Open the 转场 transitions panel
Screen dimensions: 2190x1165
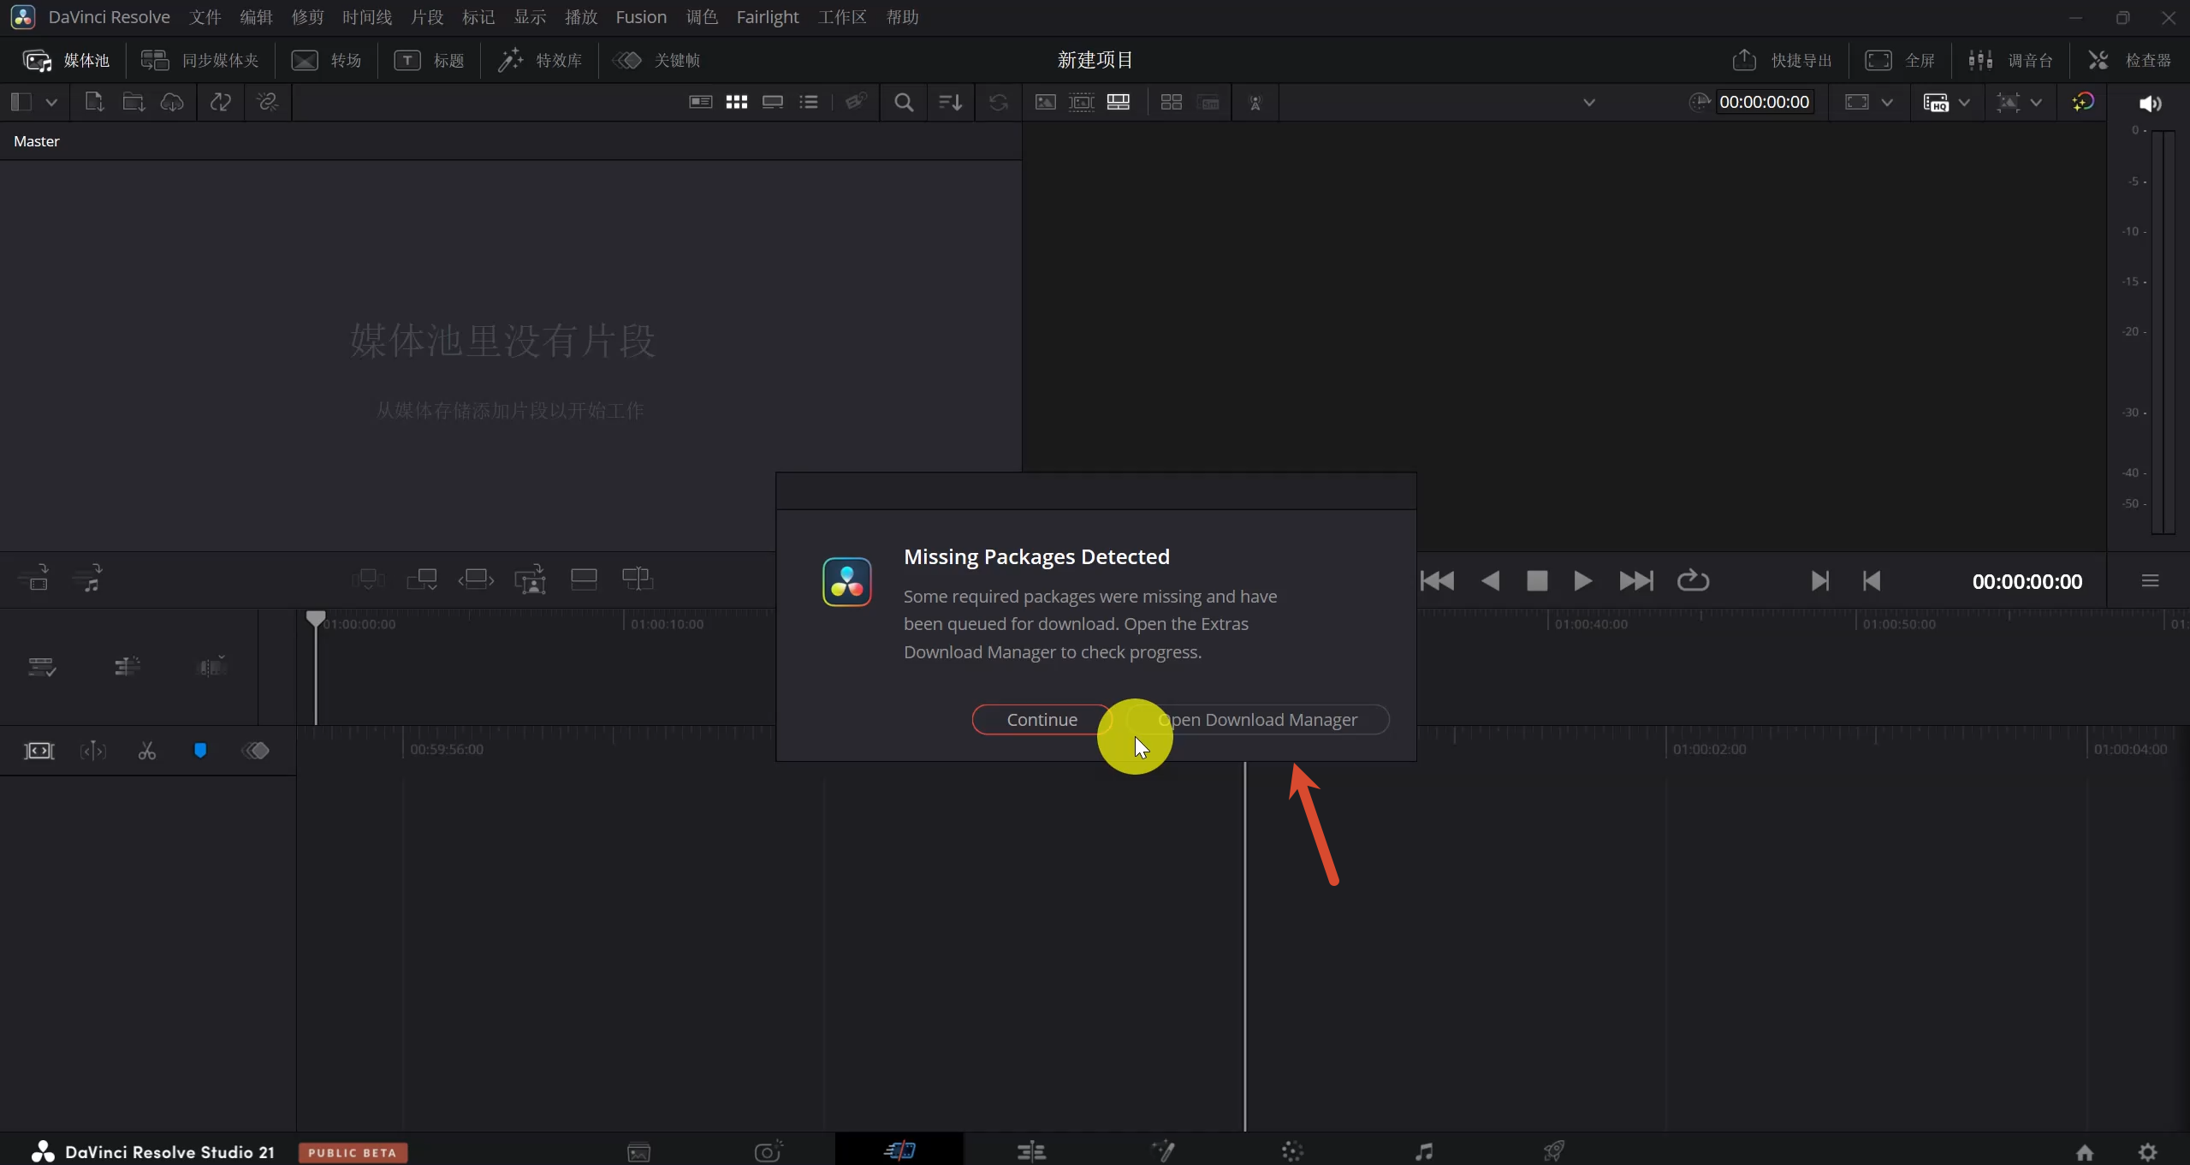pyautogui.click(x=326, y=60)
